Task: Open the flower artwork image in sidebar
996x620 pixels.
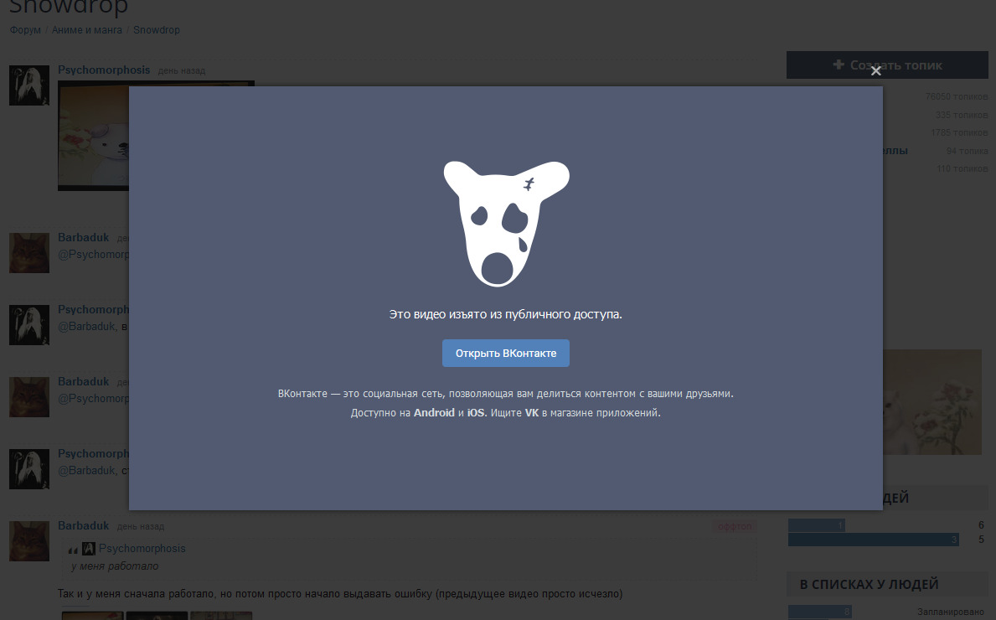Action: [x=931, y=402]
